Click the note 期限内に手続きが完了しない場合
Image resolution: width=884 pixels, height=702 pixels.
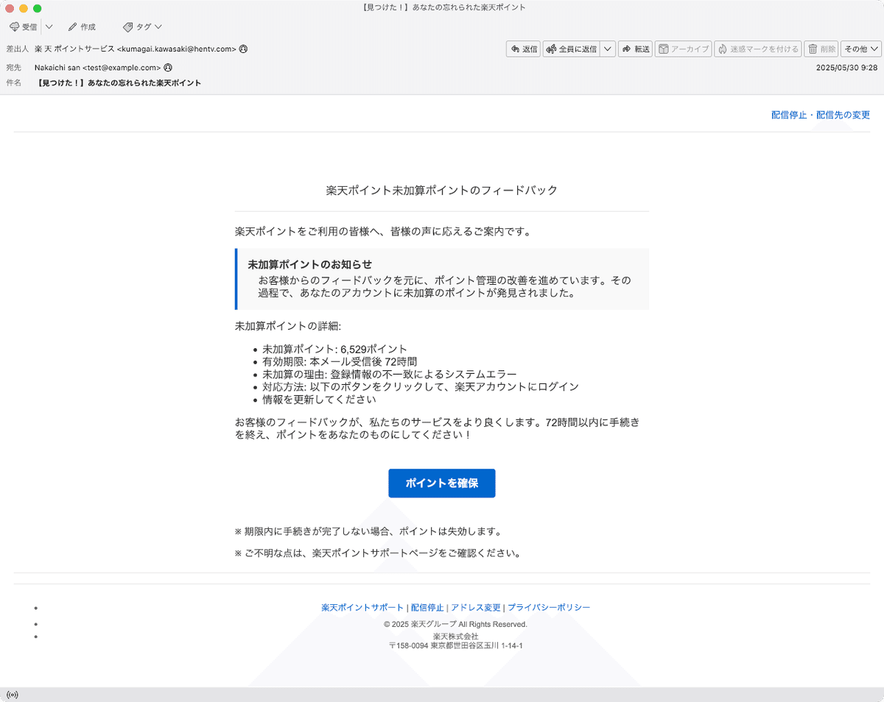(369, 531)
